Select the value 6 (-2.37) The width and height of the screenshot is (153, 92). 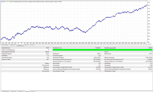(x=150, y=67)
